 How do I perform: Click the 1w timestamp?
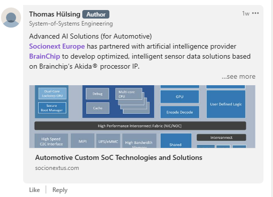(246, 14)
